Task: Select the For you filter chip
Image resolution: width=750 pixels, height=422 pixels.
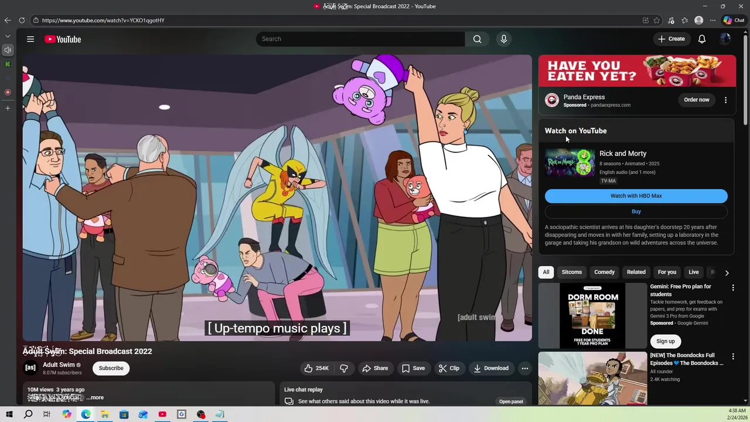Action: (667, 272)
